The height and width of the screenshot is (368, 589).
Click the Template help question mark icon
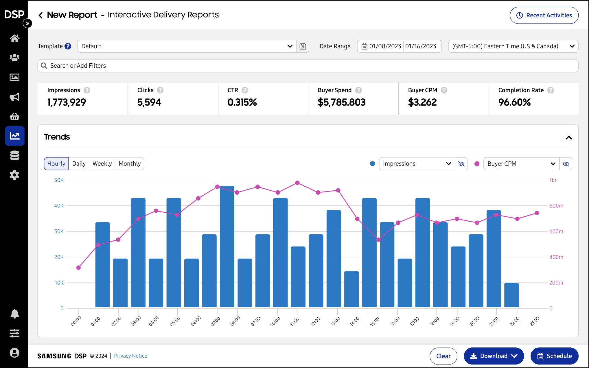[68, 46]
